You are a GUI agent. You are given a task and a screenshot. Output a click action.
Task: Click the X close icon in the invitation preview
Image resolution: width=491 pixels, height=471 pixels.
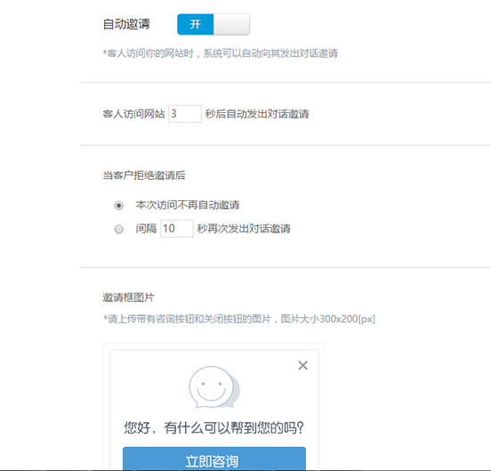(x=302, y=365)
